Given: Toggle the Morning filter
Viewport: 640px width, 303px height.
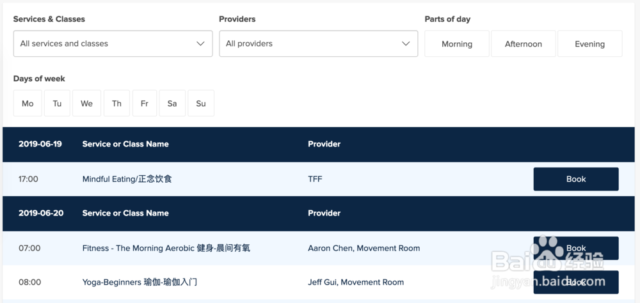Looking at the screenshot, I should click(457, 44).
